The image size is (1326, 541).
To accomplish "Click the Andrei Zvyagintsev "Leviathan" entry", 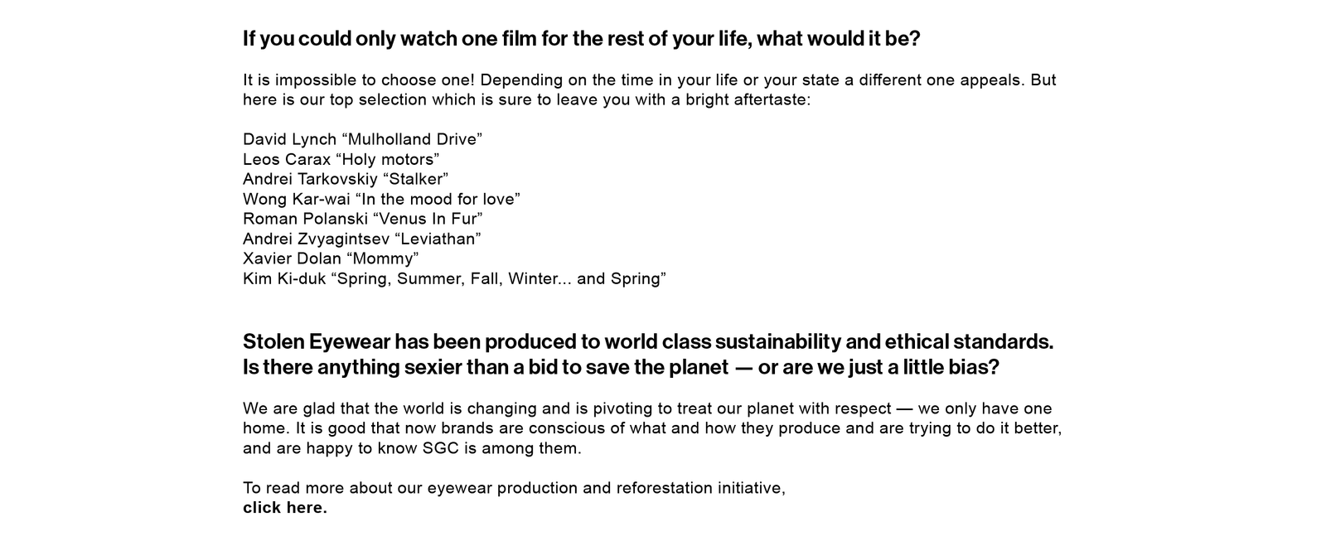I will [361, 239].
